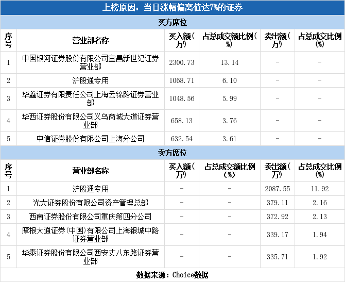
Task: Click 序号 header in buyer table
Action: point(8,40)
